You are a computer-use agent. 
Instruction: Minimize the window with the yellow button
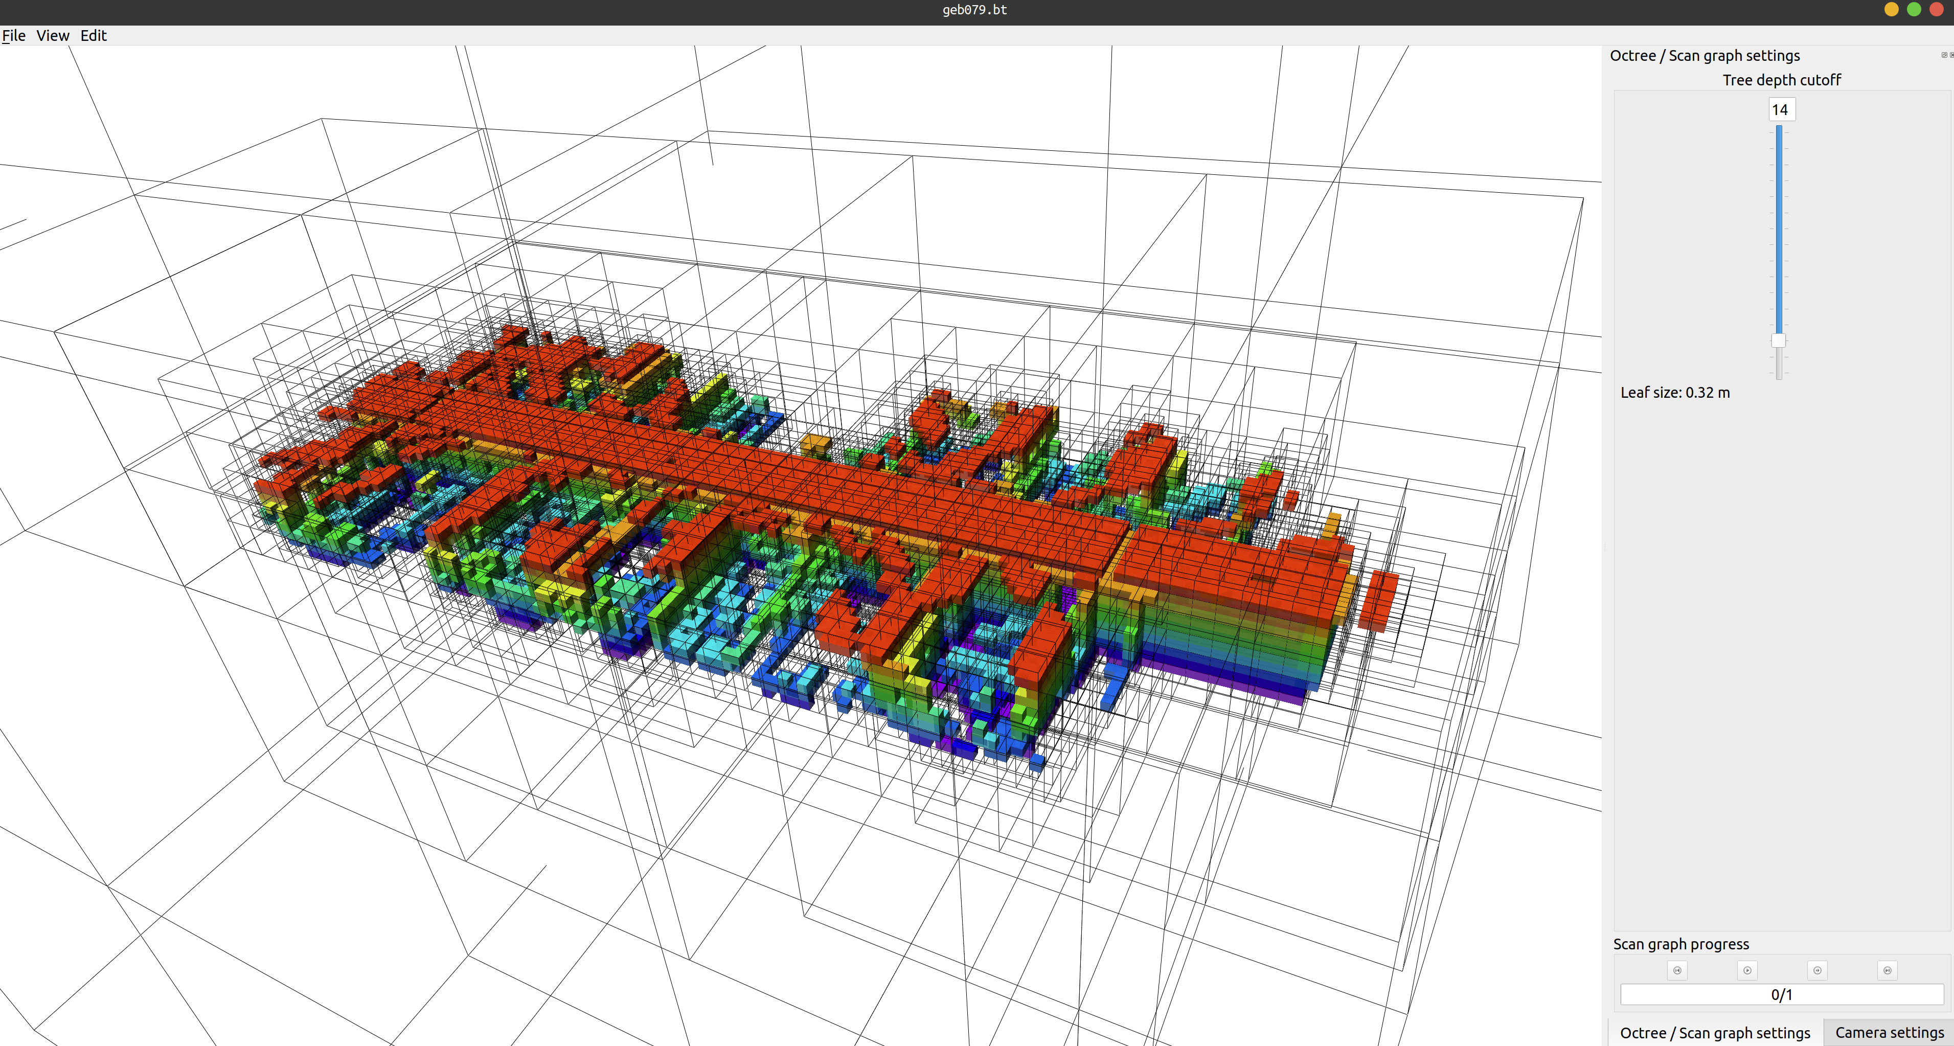(x=1891, y=10)
